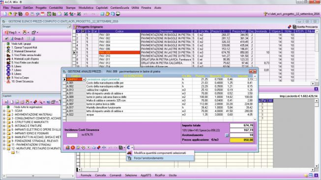This screenshot has width=321, height=180.
Task: Open the dropdown arrow next to the euro icon
Action: pyautogui.click(x=132, y=148)
